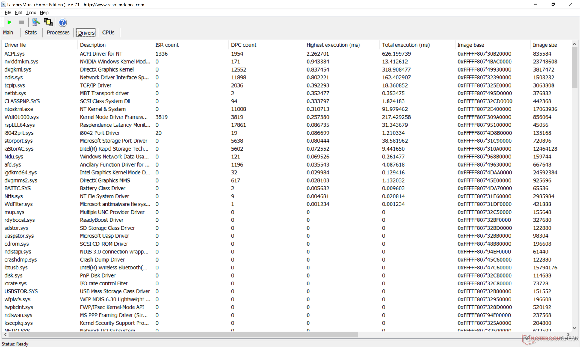Screen dimensions: 580x347
Task: Click the horizontal scrollbar thumb
Action: coord(183,335)
